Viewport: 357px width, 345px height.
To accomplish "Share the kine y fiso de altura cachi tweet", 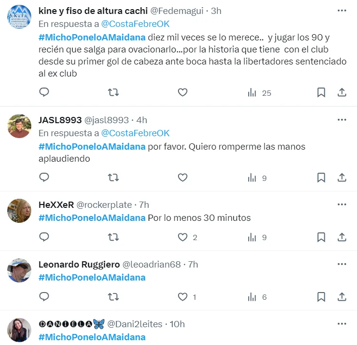I will coord(342,92).
